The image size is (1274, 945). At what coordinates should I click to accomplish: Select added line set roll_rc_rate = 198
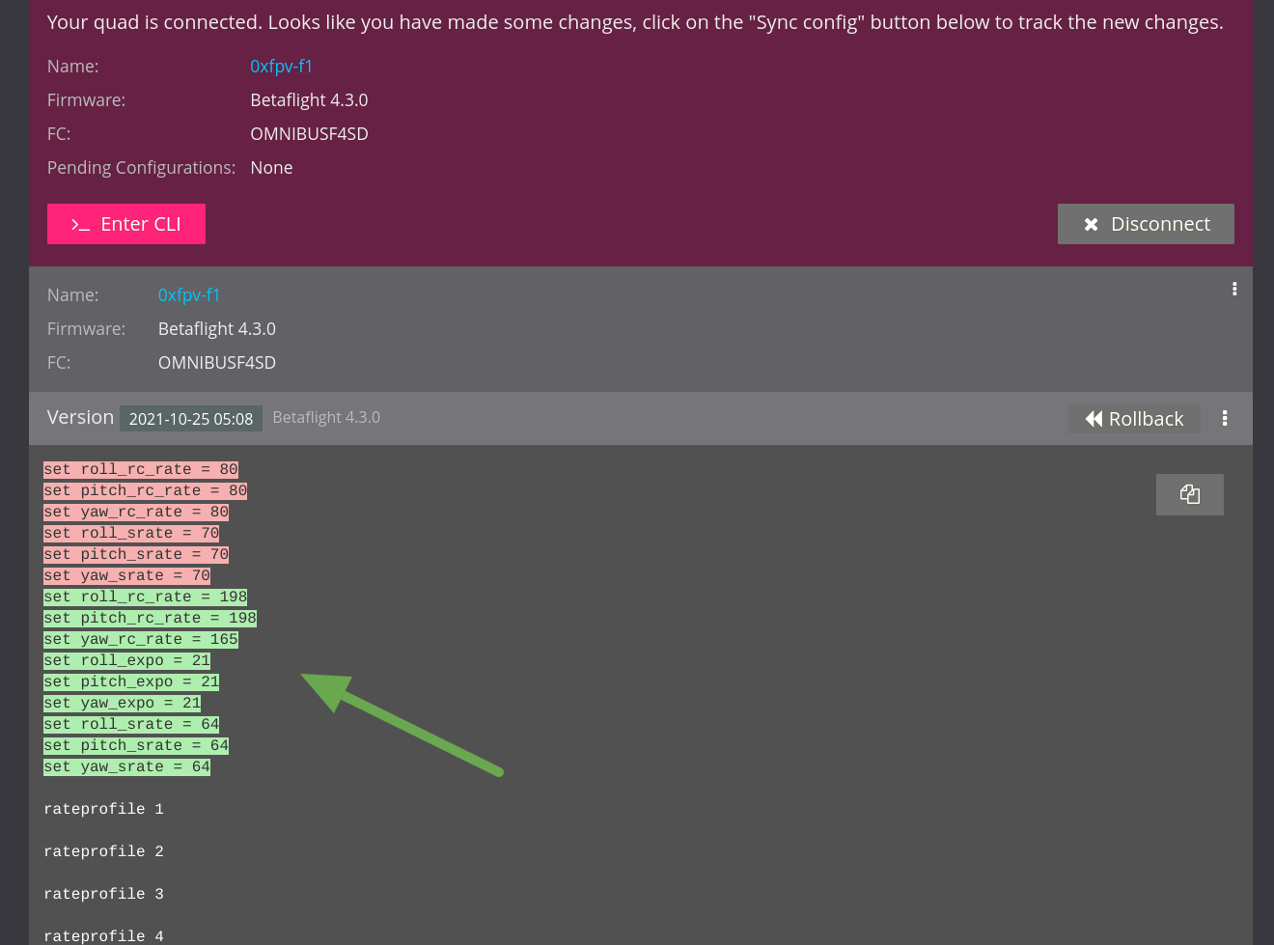tap(145, 598)
